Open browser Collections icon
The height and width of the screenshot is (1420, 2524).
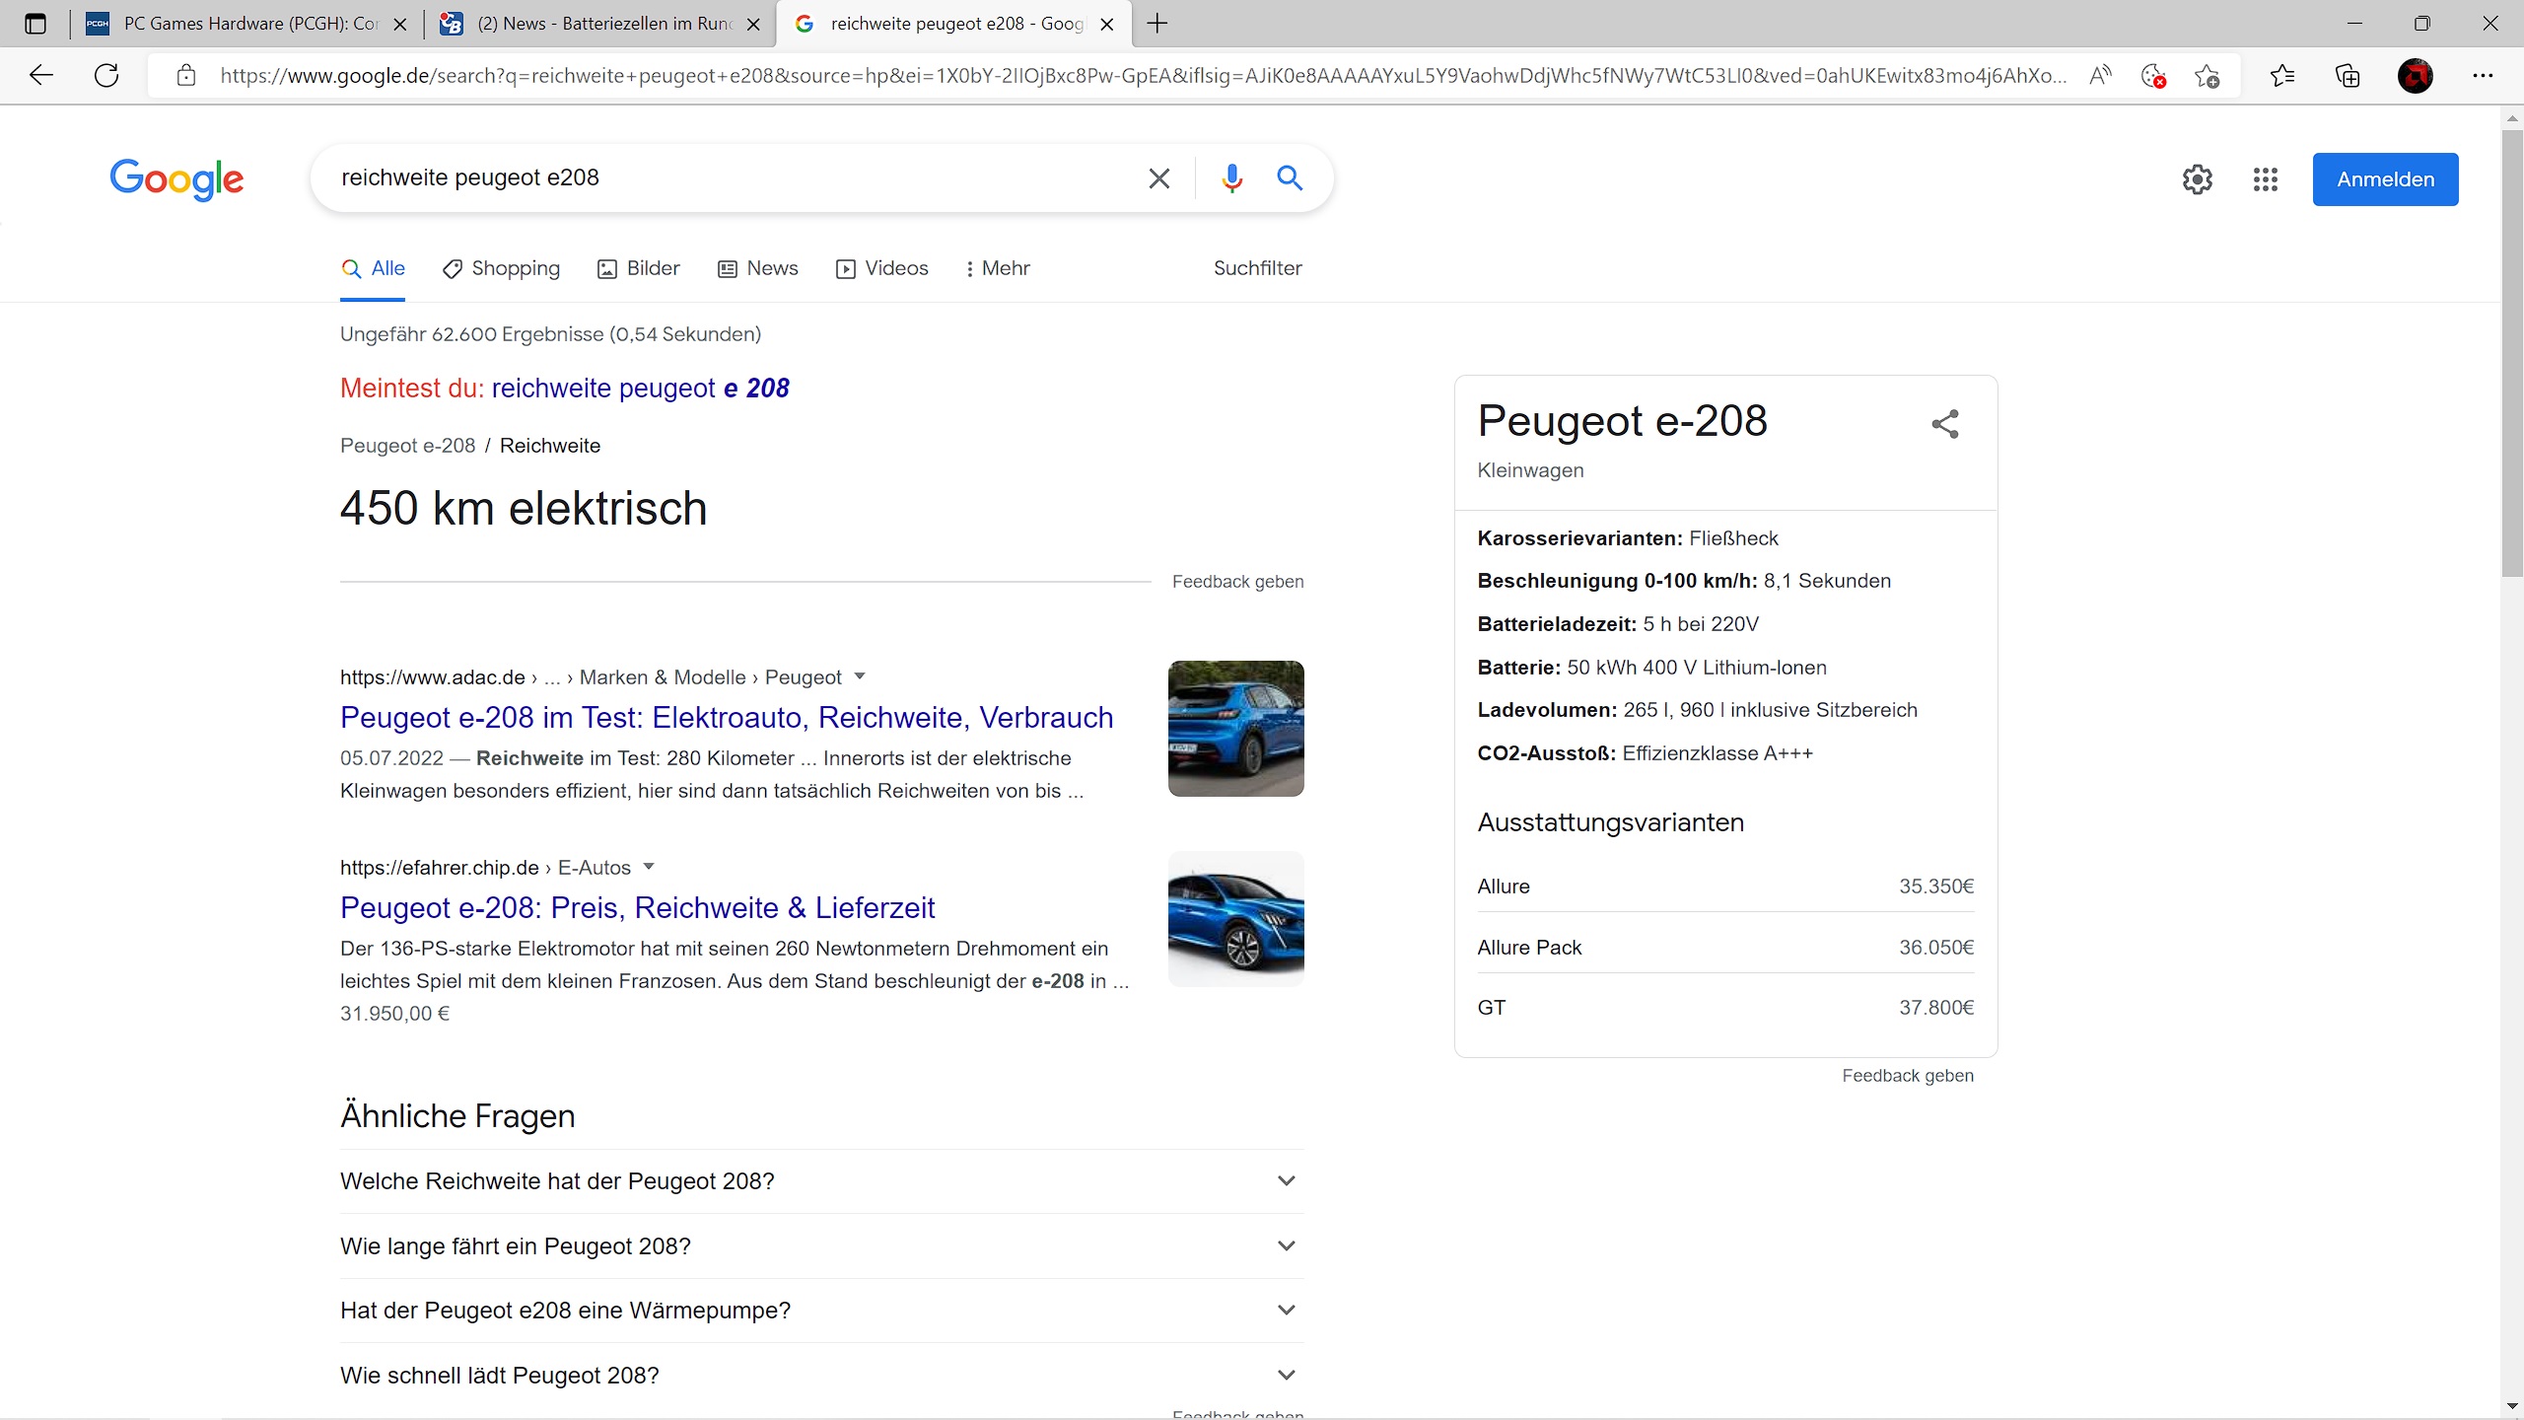(x=2348, y=76)
